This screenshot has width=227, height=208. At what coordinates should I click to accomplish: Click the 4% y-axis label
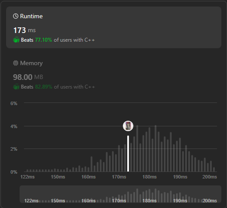(14, 126)
